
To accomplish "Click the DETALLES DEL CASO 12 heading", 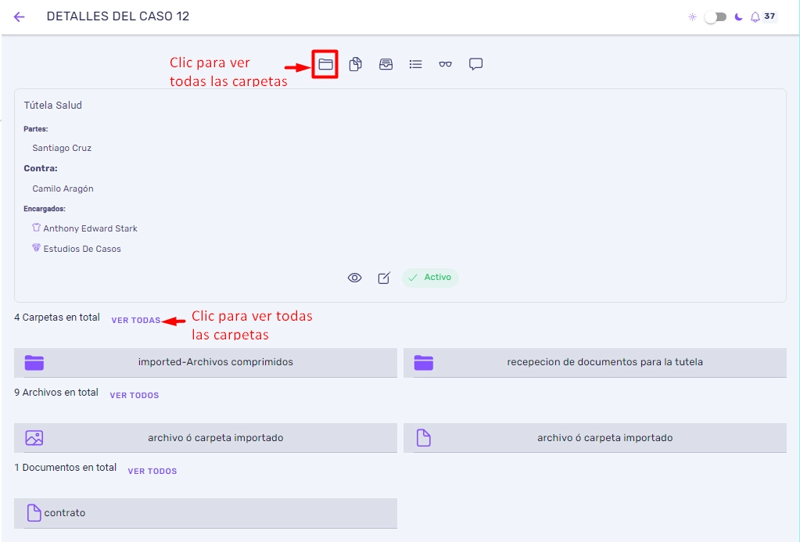I will (x=118, y=16).
